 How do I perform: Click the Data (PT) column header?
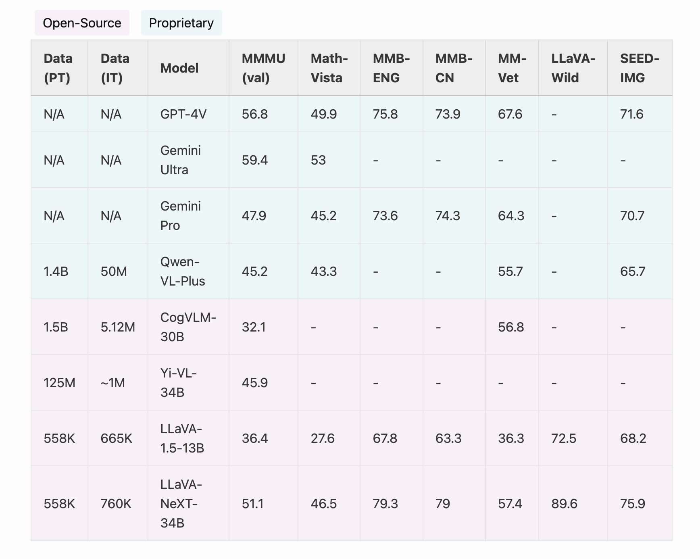[x=58, y=68]
